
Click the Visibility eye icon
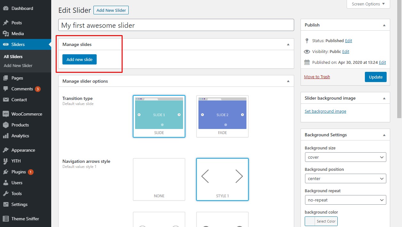tap(307, 51)
